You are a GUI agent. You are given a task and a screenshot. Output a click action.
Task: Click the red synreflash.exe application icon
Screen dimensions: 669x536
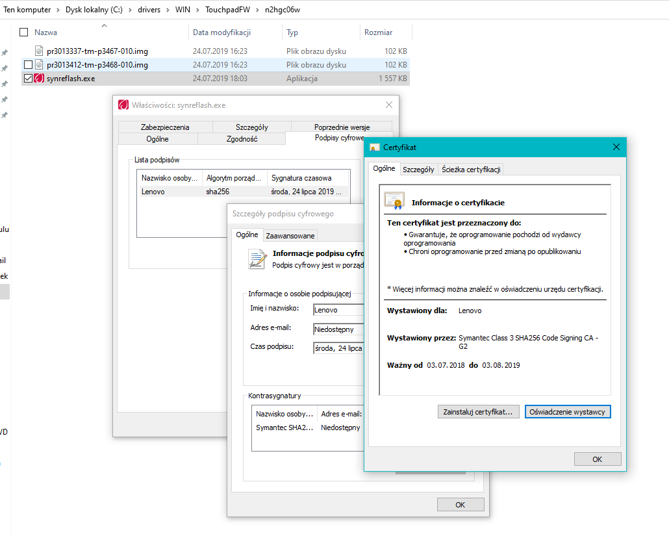(x=39, y=79)
